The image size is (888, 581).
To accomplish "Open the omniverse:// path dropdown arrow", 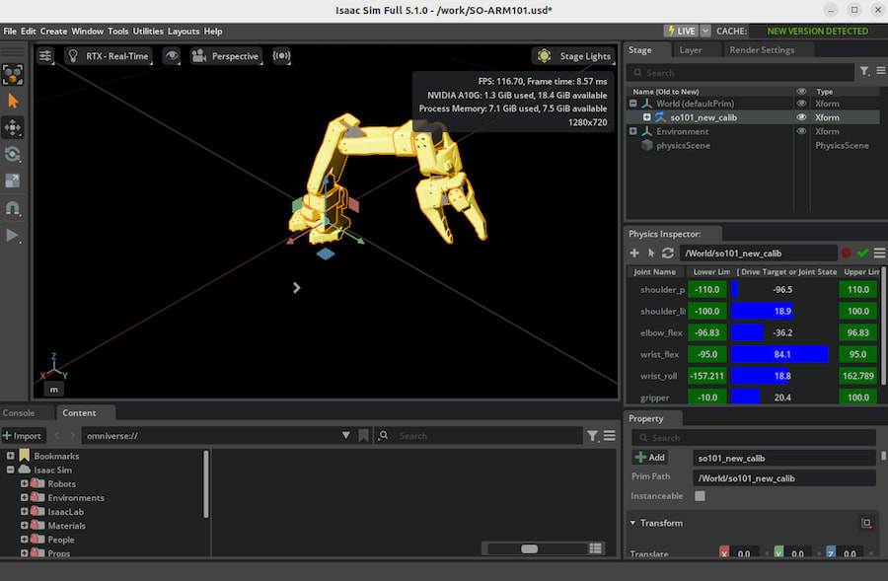I will 345,435.
